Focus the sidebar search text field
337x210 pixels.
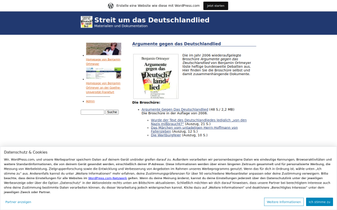pos(93,112)
